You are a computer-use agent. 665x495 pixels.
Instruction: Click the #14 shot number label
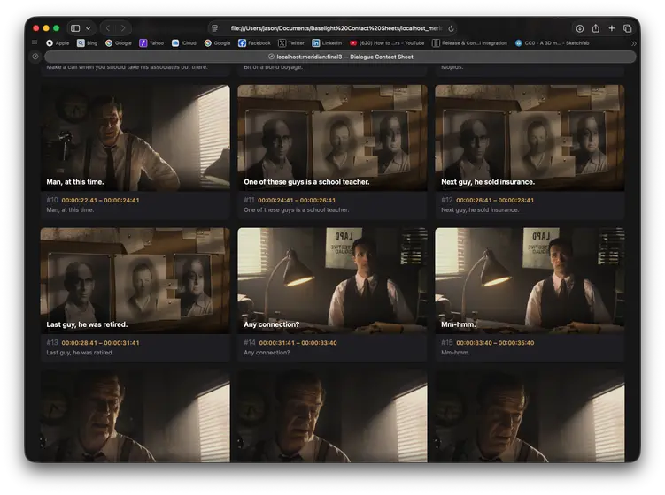pos(250,343)
